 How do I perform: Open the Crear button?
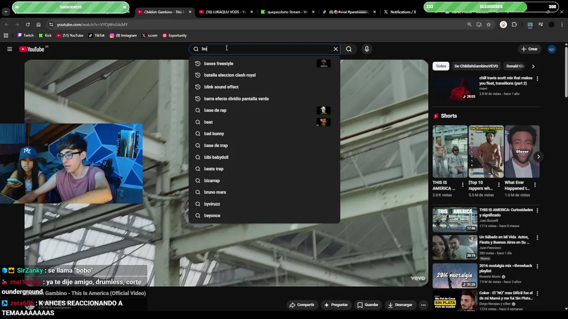pyautogui.click(x=529, y=49)
